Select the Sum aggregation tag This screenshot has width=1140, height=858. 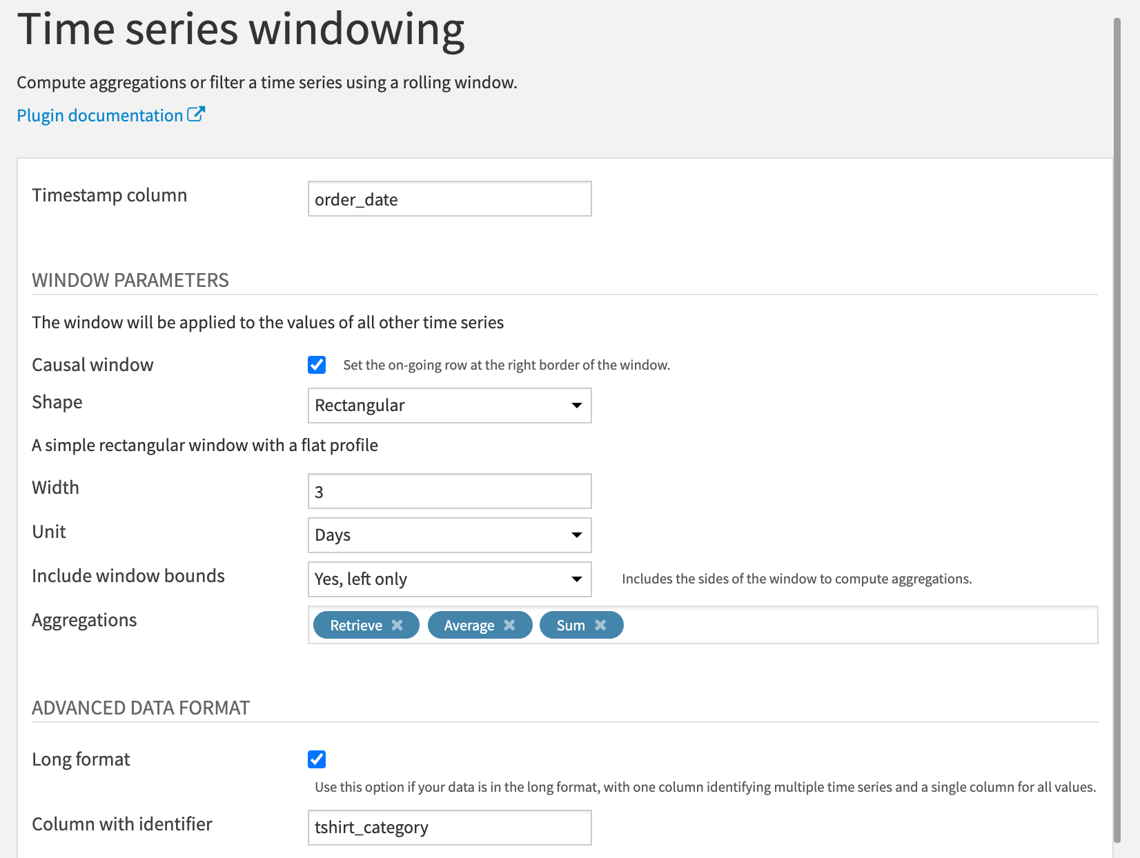(569, 625)
